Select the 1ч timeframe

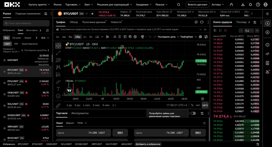[85, 37]
